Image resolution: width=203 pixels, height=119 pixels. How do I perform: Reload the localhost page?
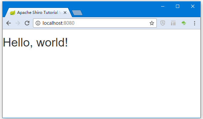[x=27, y=23]
